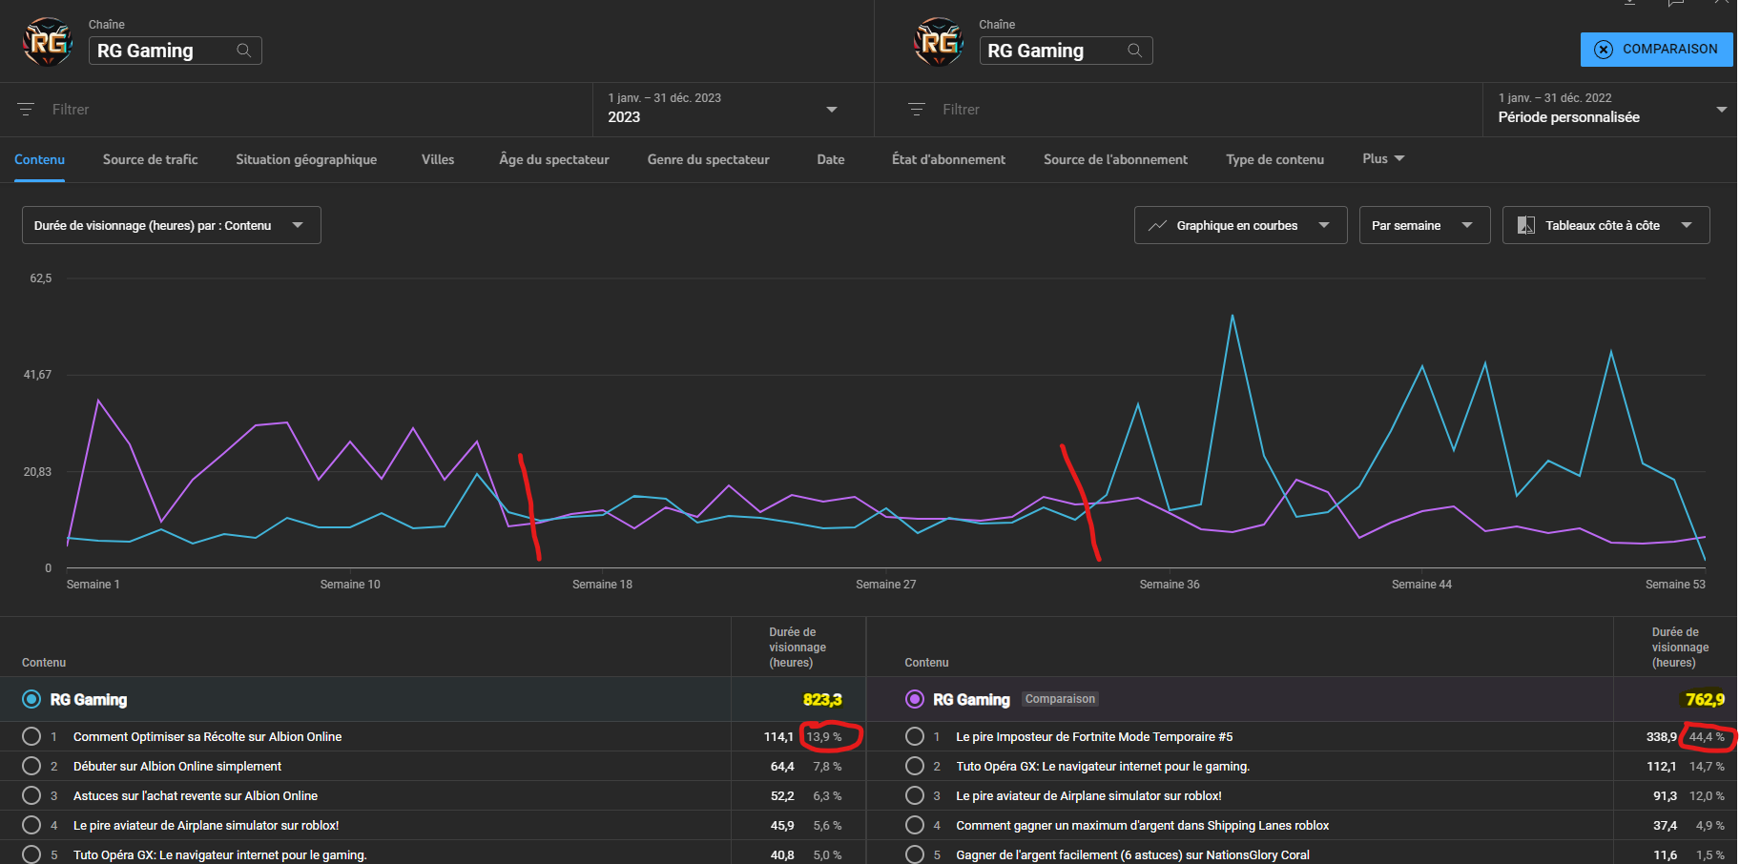This screenshot has width=1740, height=864.
Task: Click left table Durée de visionnage column header
Action: 797,648
